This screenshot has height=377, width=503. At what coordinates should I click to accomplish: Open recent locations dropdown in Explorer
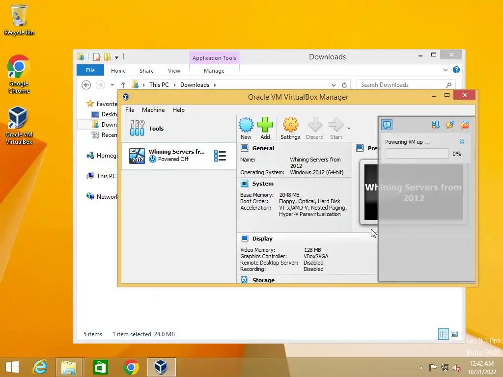tap(112, 85)
